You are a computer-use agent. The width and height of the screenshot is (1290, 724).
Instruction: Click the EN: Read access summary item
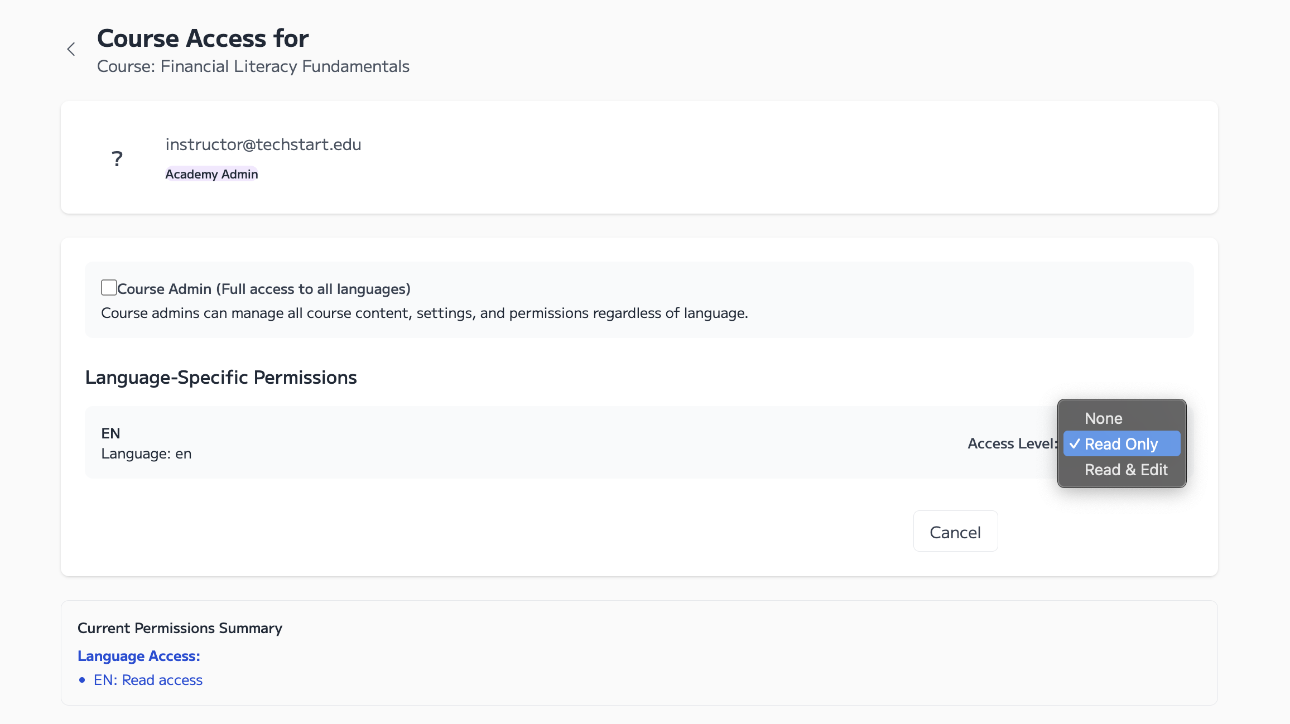(x=148, y=680)
